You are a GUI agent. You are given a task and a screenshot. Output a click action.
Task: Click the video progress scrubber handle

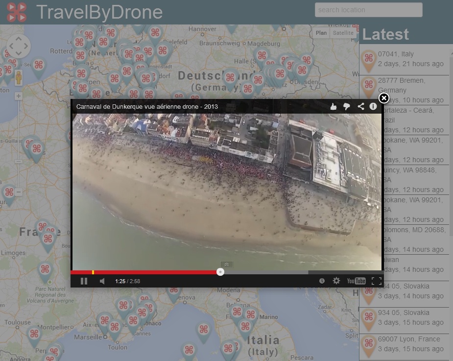[x=220, y=272]
